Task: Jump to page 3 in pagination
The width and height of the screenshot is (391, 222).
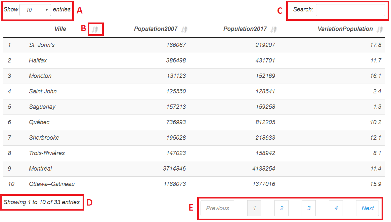Action: click(x=309, y=208)
